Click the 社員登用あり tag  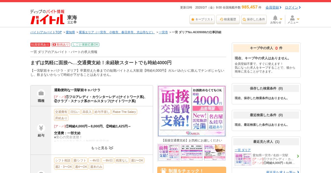(40, 44)
